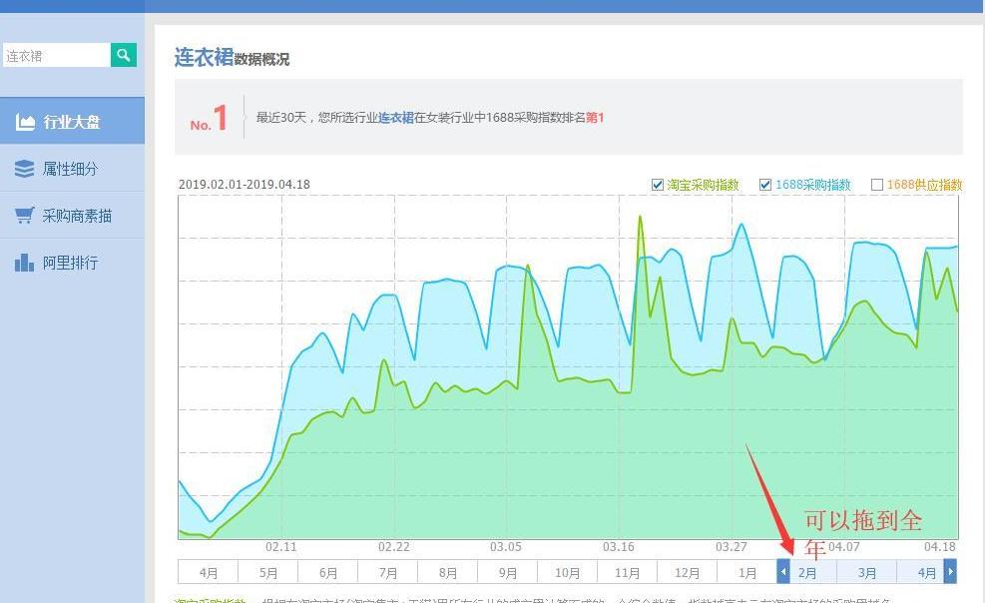
Task: Select the column chart icon beside 阿里排行
Action: click(x=24, y=261)
